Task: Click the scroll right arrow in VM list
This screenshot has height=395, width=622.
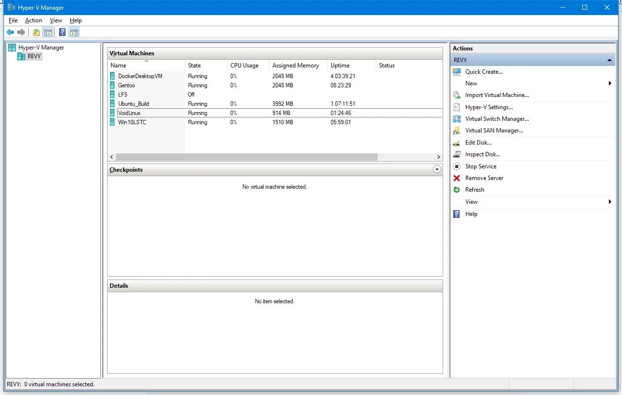Action: (438, 157)
